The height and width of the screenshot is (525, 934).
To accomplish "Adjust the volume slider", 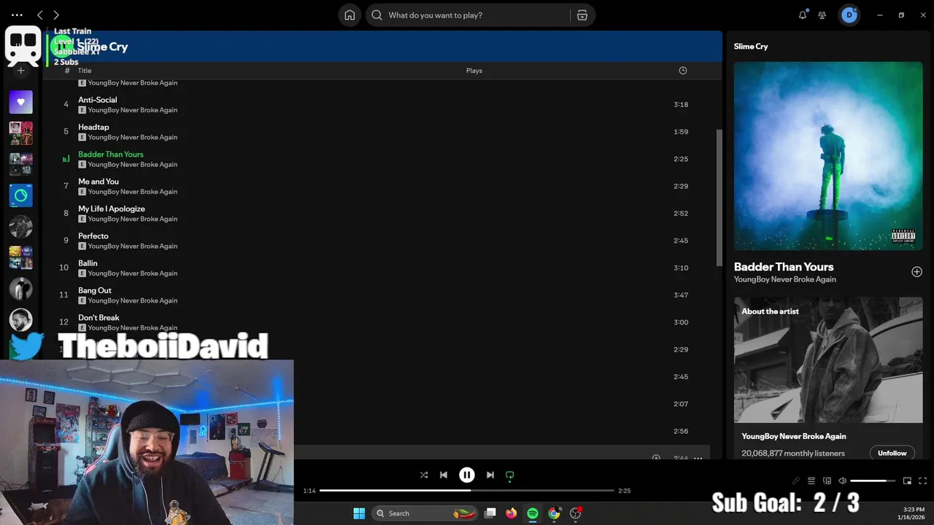I will pyautogui.click(x=873, y=481).
